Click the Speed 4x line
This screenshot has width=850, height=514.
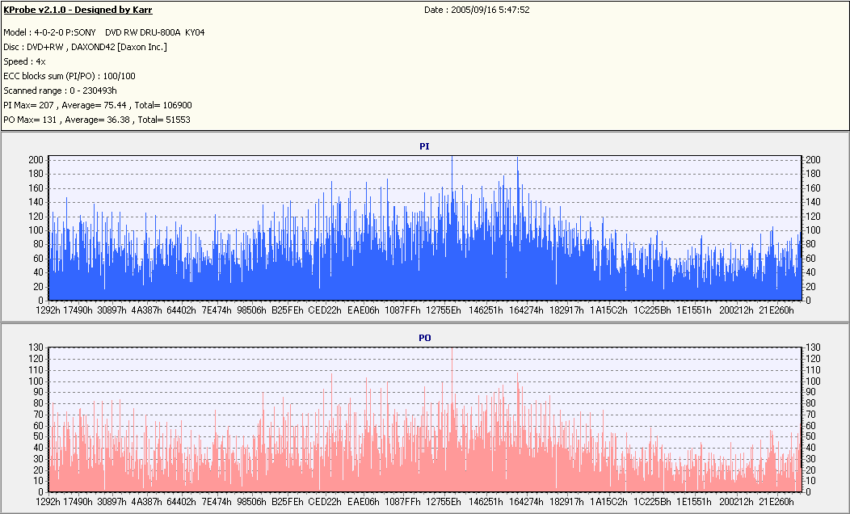[24, 61]
